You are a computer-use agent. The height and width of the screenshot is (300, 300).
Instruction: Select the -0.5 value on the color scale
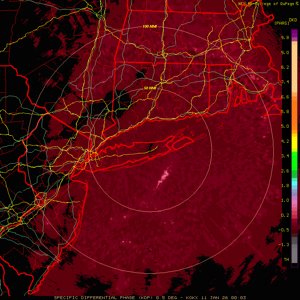click(284, 230)
